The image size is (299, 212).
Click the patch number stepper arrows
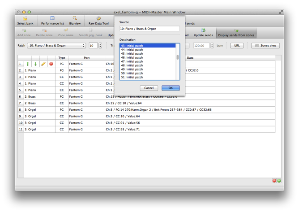(100, 46)
